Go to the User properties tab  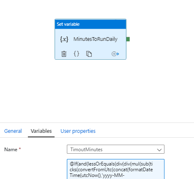click(78, 131)
